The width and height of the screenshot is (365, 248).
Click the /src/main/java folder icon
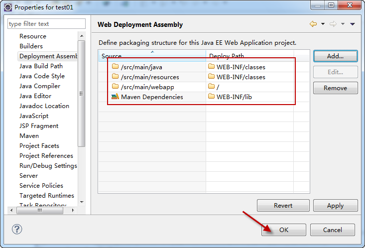tap(115, 67)
